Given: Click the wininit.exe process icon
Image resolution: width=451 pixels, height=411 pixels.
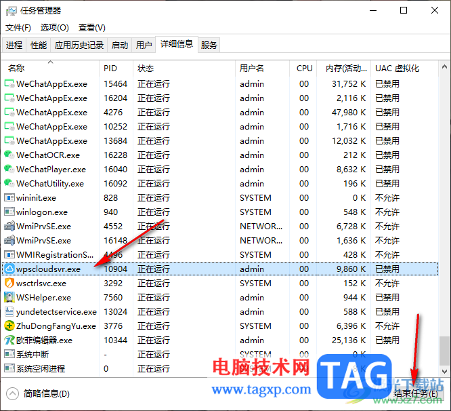Looking at the screenshot, I should 9,197.
